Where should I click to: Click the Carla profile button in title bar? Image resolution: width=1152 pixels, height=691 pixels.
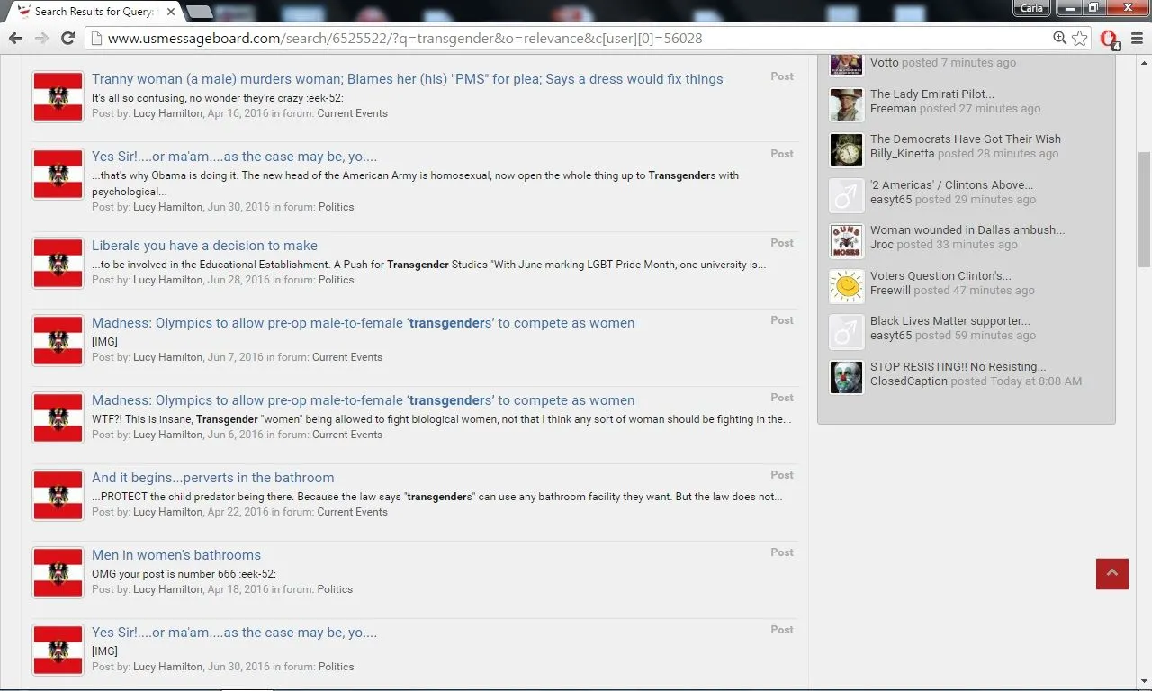[x=1031, y=8]
